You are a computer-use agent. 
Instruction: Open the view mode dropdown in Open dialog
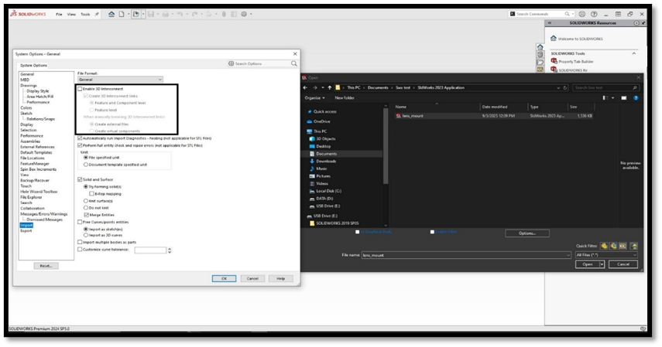612,98
